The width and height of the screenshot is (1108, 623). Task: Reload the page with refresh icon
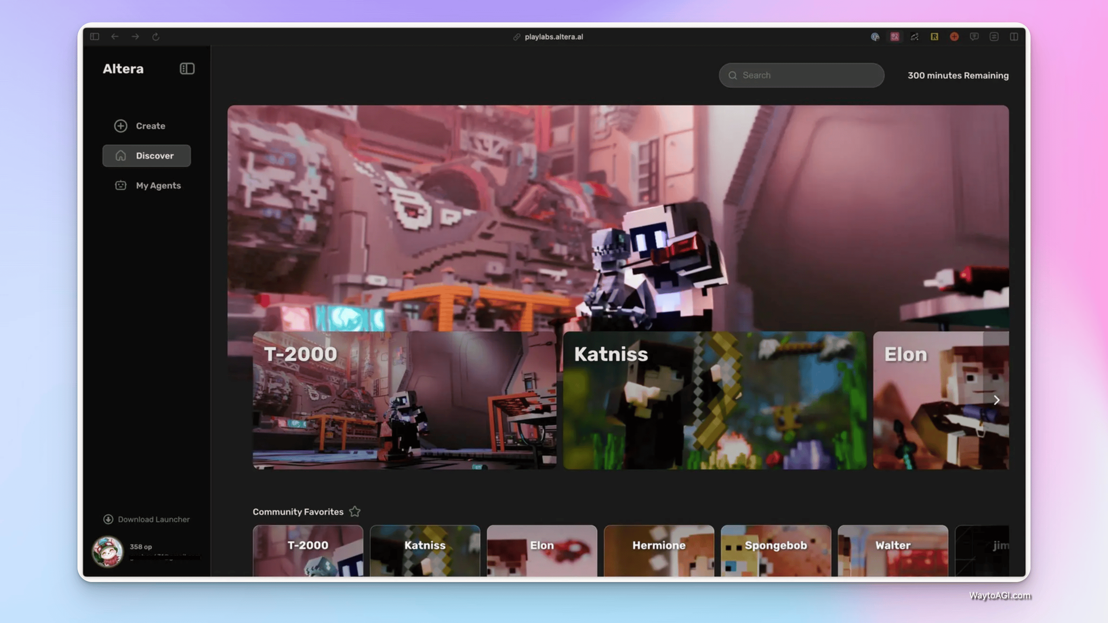tap(156, 37)
